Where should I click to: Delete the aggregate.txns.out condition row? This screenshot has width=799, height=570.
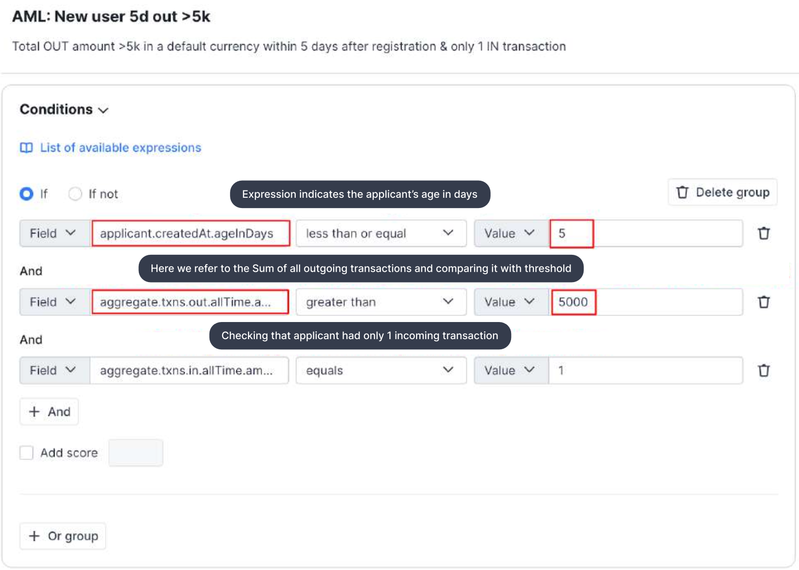(x=763, y=302)
